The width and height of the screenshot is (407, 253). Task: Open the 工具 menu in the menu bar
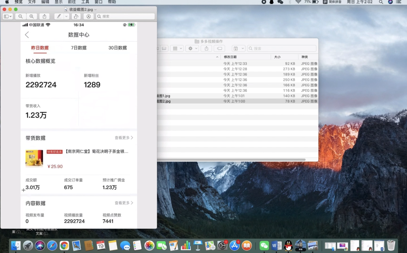coord(85,2)
